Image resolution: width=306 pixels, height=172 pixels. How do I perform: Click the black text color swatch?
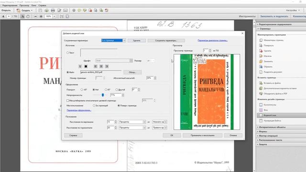86,66
